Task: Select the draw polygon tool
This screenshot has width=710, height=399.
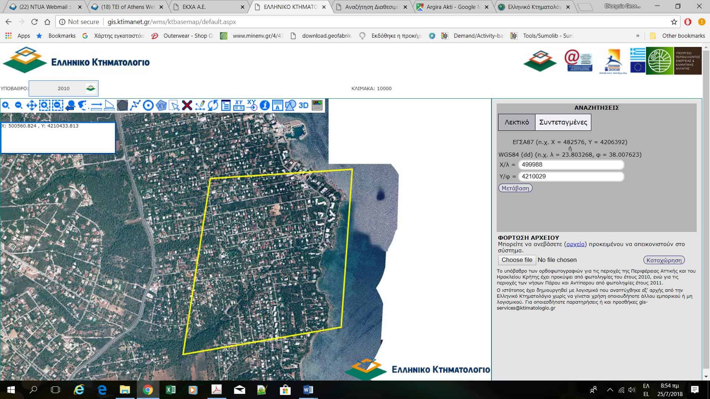Action: click(x=122, y=106)
